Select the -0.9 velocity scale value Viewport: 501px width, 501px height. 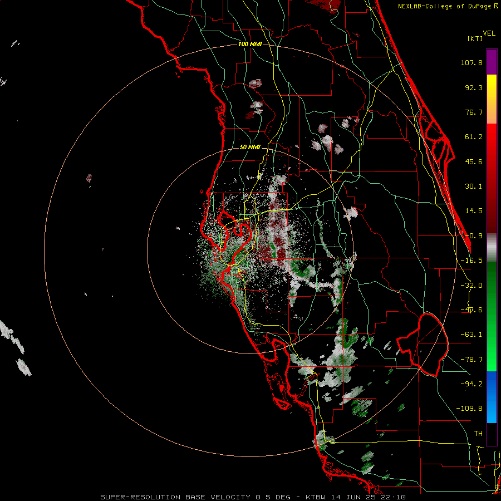pyautogui.click(x=474, y=236)
